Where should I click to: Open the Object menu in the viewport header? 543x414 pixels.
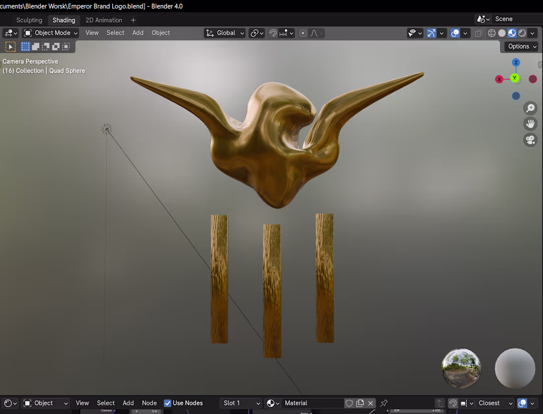tap(160, 33)
